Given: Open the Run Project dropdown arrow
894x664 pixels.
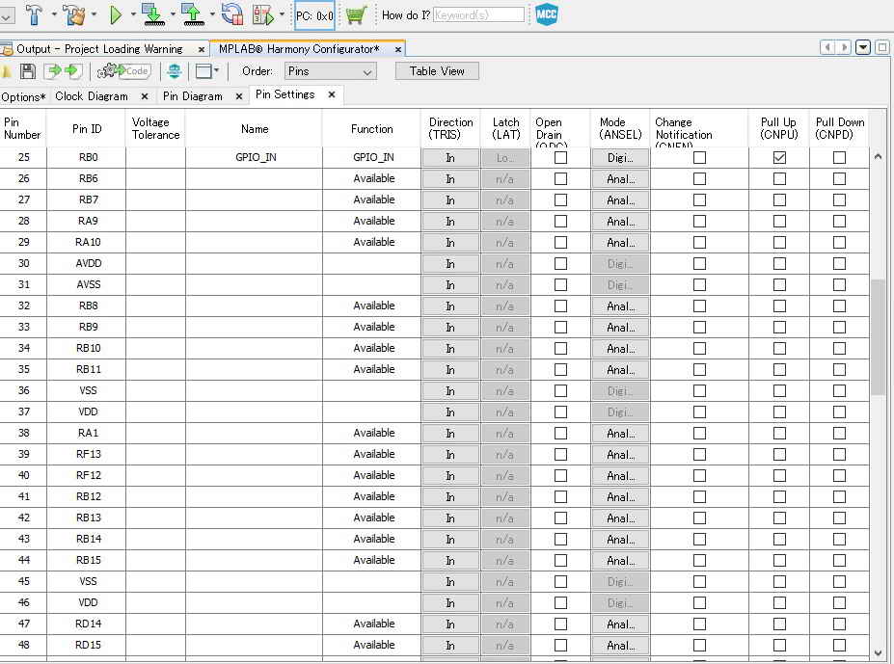Looking at the screenshot, I should (x=133, y=14).
